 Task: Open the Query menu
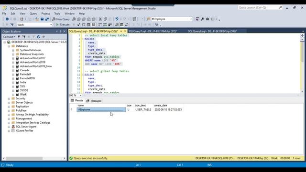point(33,14)
